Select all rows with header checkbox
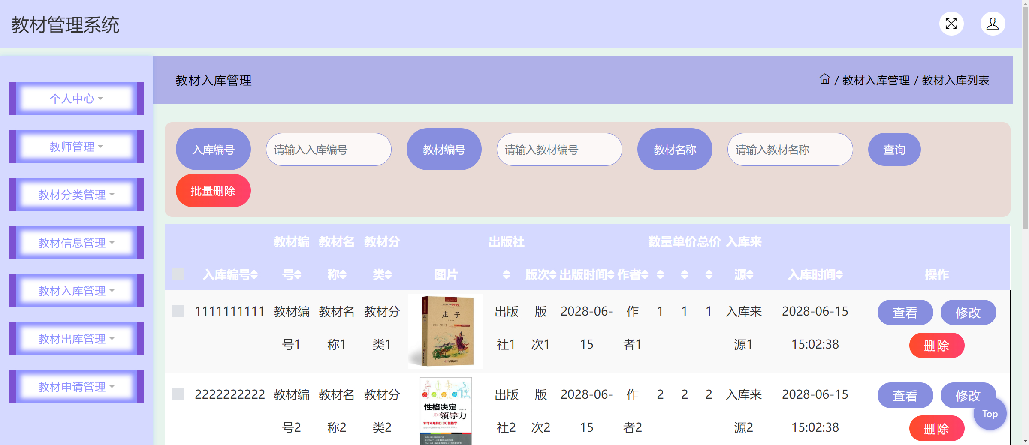1029x445 pixels. click(178, 274)
